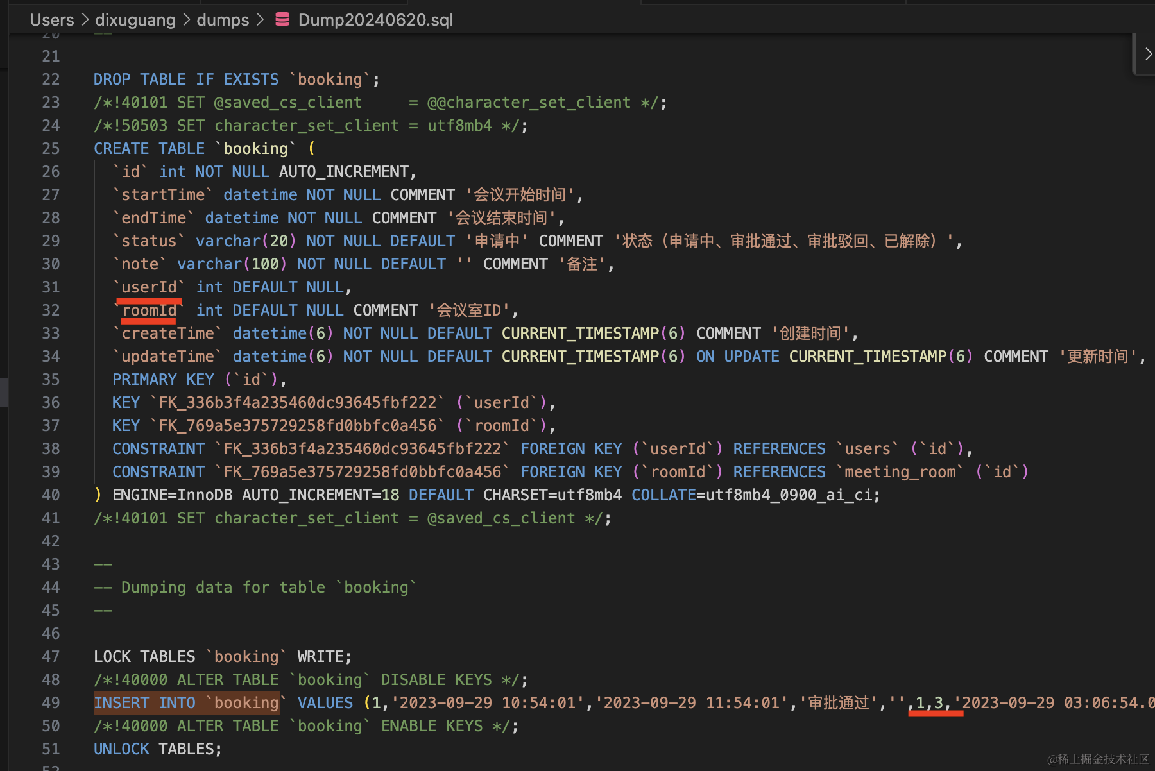Click the `users` table reference on line 38
1155x771 pixels.
[868, 449]
